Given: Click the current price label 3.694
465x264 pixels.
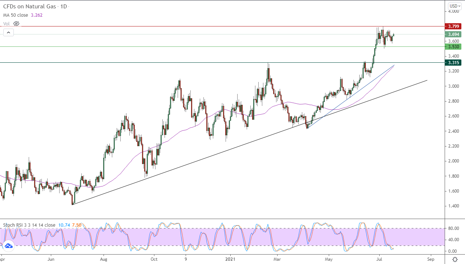Looking at the screenshot, I should click(453, 34).
